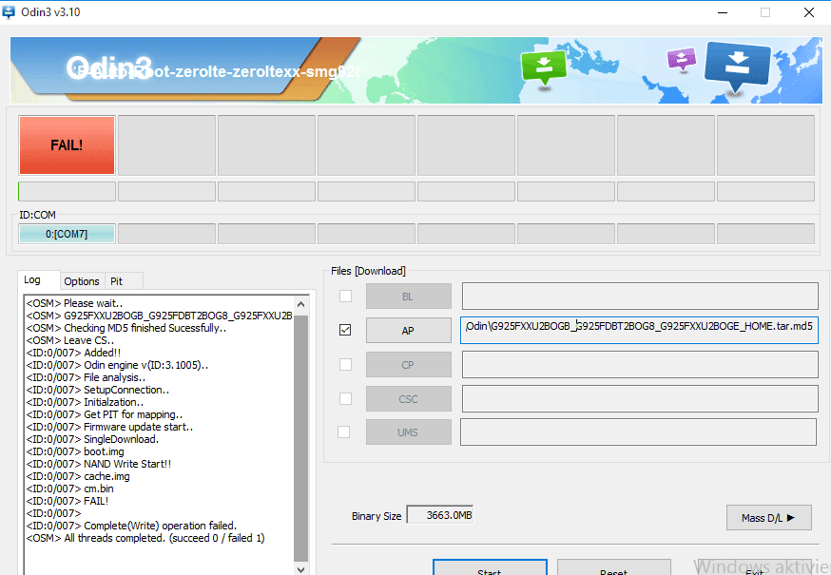The image size is (831, 575).
Task: Click log line 'cm.bin'
Action: 70,489
